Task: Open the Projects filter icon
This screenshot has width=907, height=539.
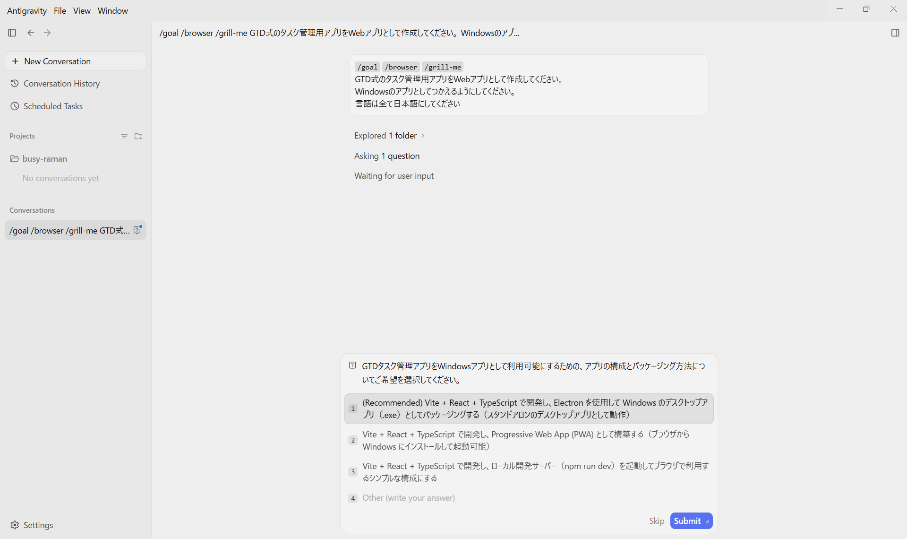Action: (x=124, y=136)
